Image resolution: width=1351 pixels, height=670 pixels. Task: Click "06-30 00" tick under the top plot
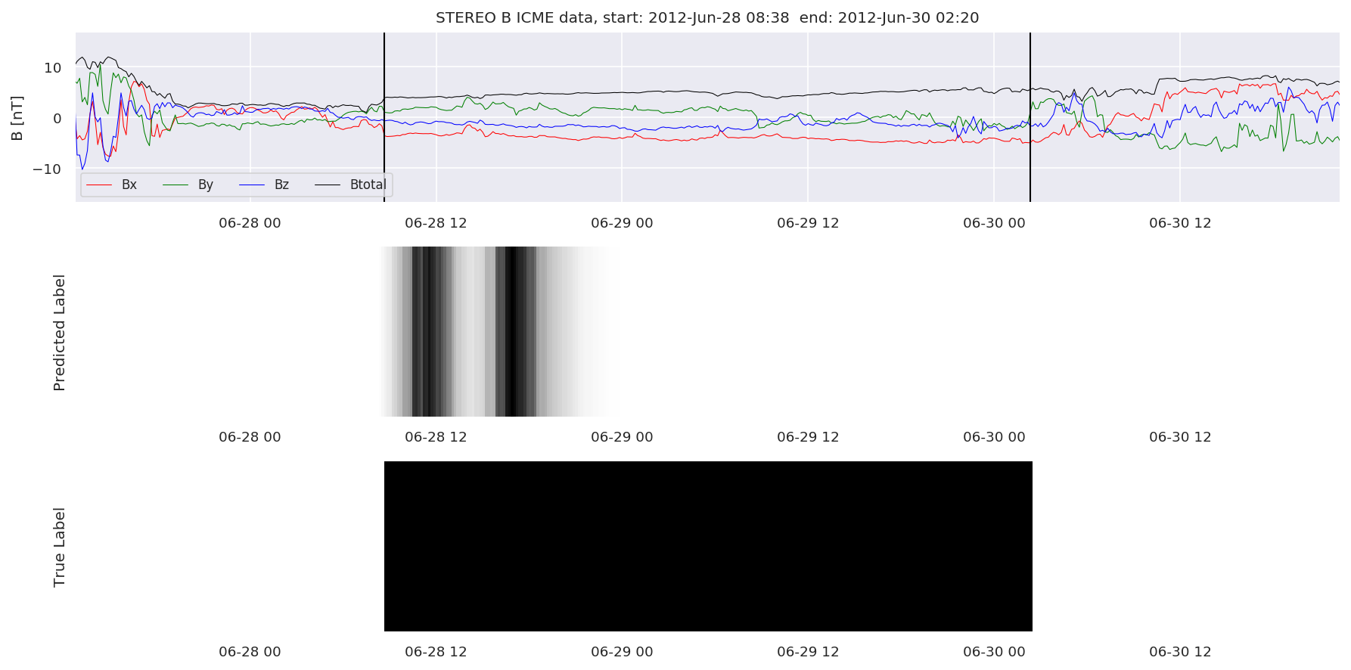(994, 223)
